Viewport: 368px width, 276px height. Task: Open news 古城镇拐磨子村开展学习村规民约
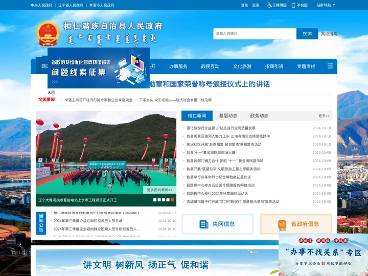(233, 201)
